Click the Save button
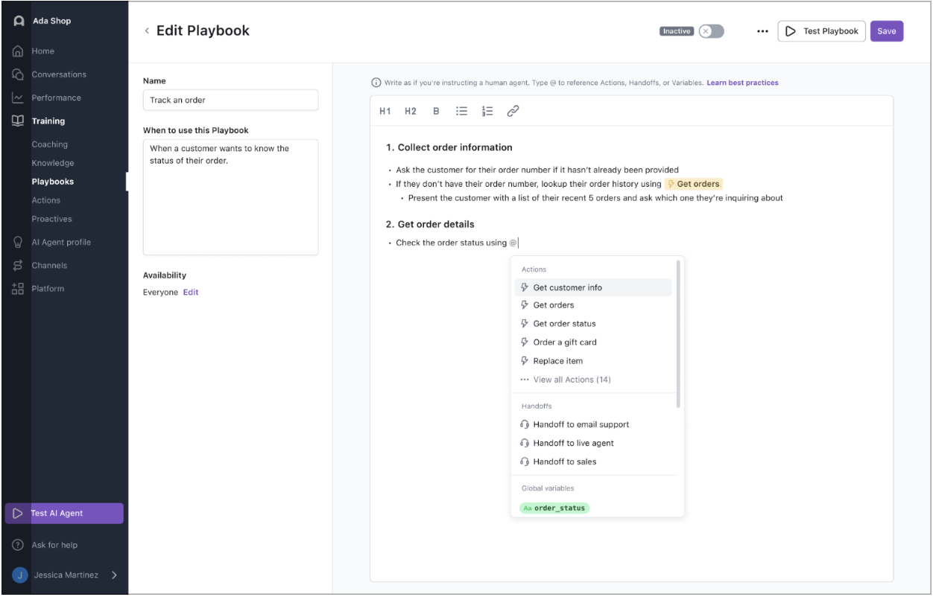The image size is (933, 597). (x=886, y=31)
